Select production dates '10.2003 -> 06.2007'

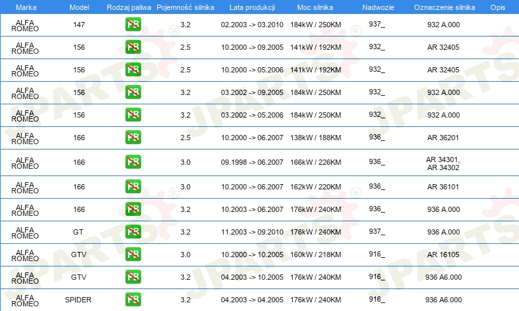coord(252,209)
